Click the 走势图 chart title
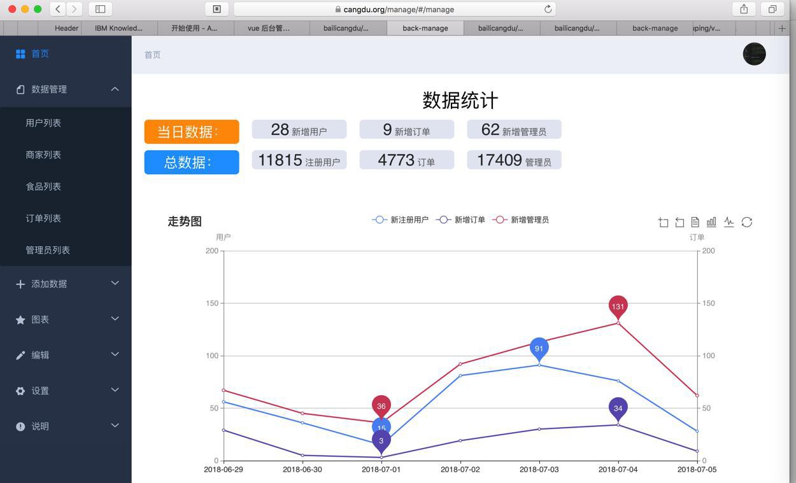 185,221
